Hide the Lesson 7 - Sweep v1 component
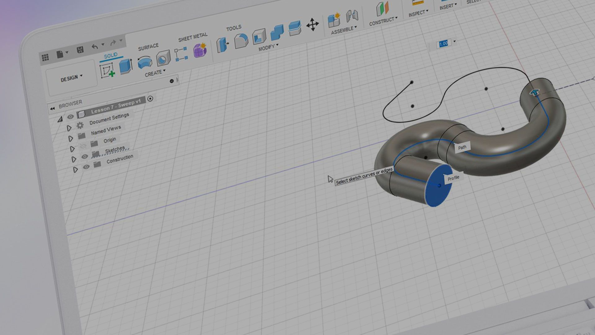 point(70,116)
